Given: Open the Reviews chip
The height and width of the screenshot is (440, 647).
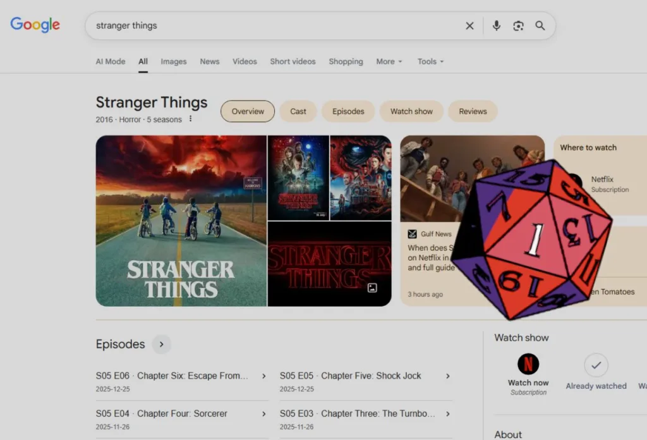Looking at the screenshot, I should coord(473,111).
